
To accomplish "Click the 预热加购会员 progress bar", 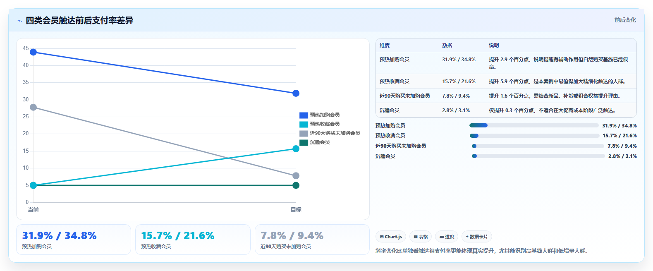I will coord(534,125).
